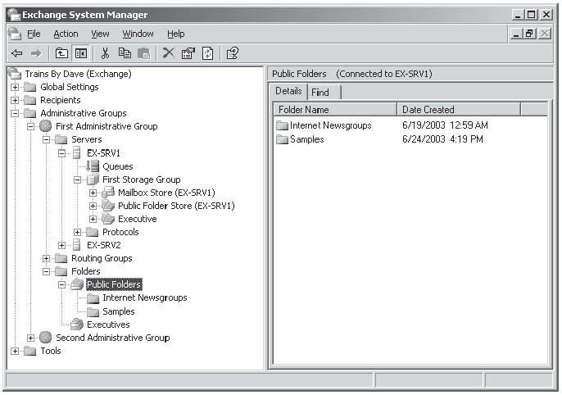Image resolution: width=562 pixels, height=395 pixels.
Task: Click the First Storage Group icon
Action: [x=93, y=179]
